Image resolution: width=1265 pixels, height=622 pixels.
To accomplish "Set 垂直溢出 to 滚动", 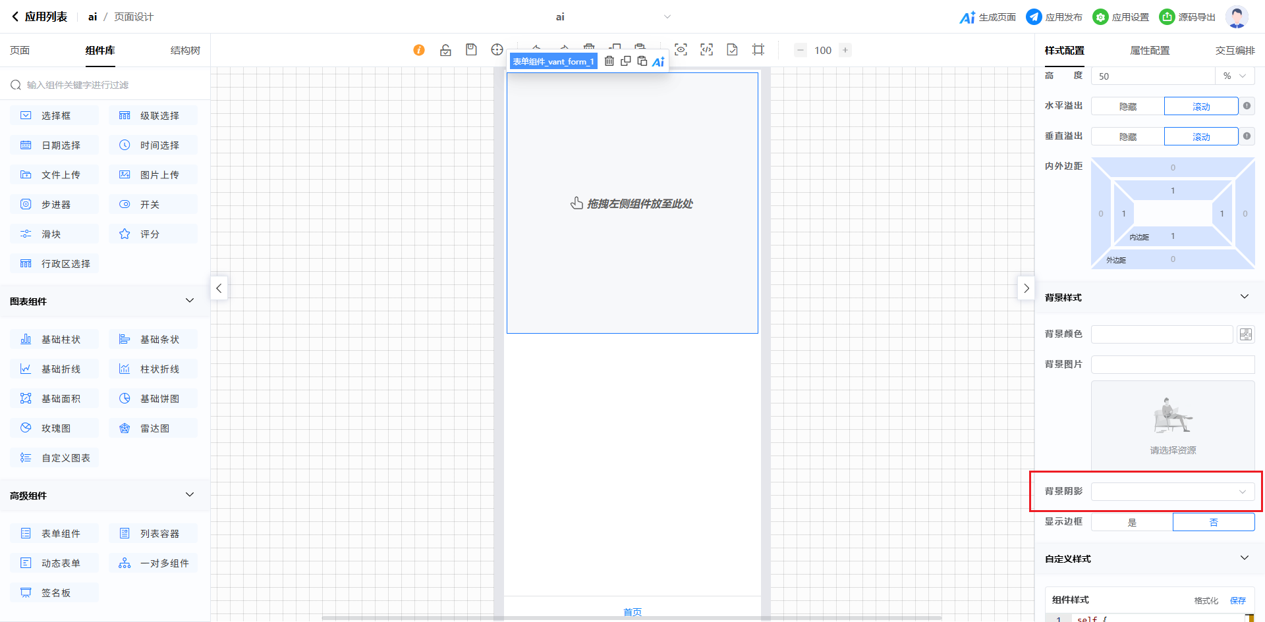I will (1200, 137).
